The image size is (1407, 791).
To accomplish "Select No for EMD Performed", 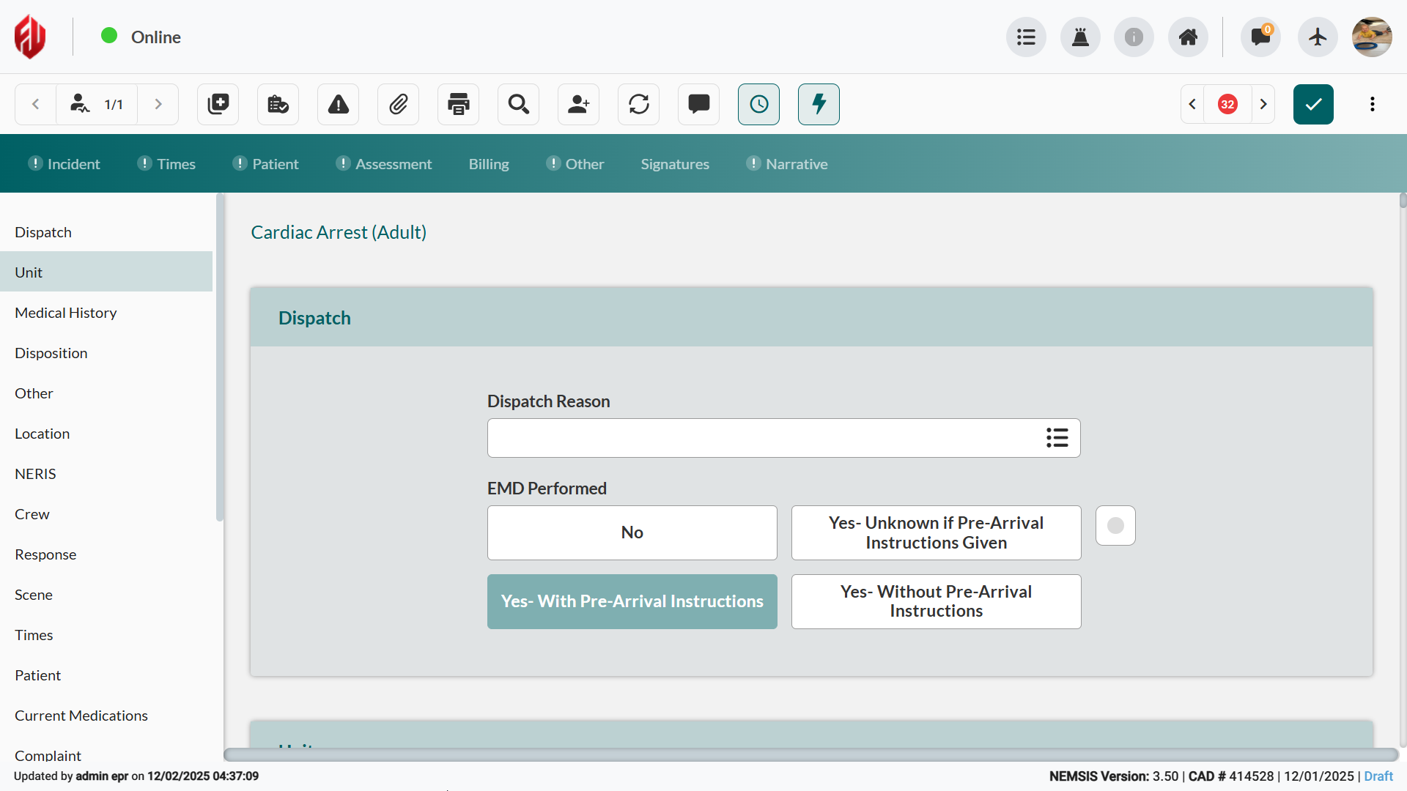I will (632, 532).
